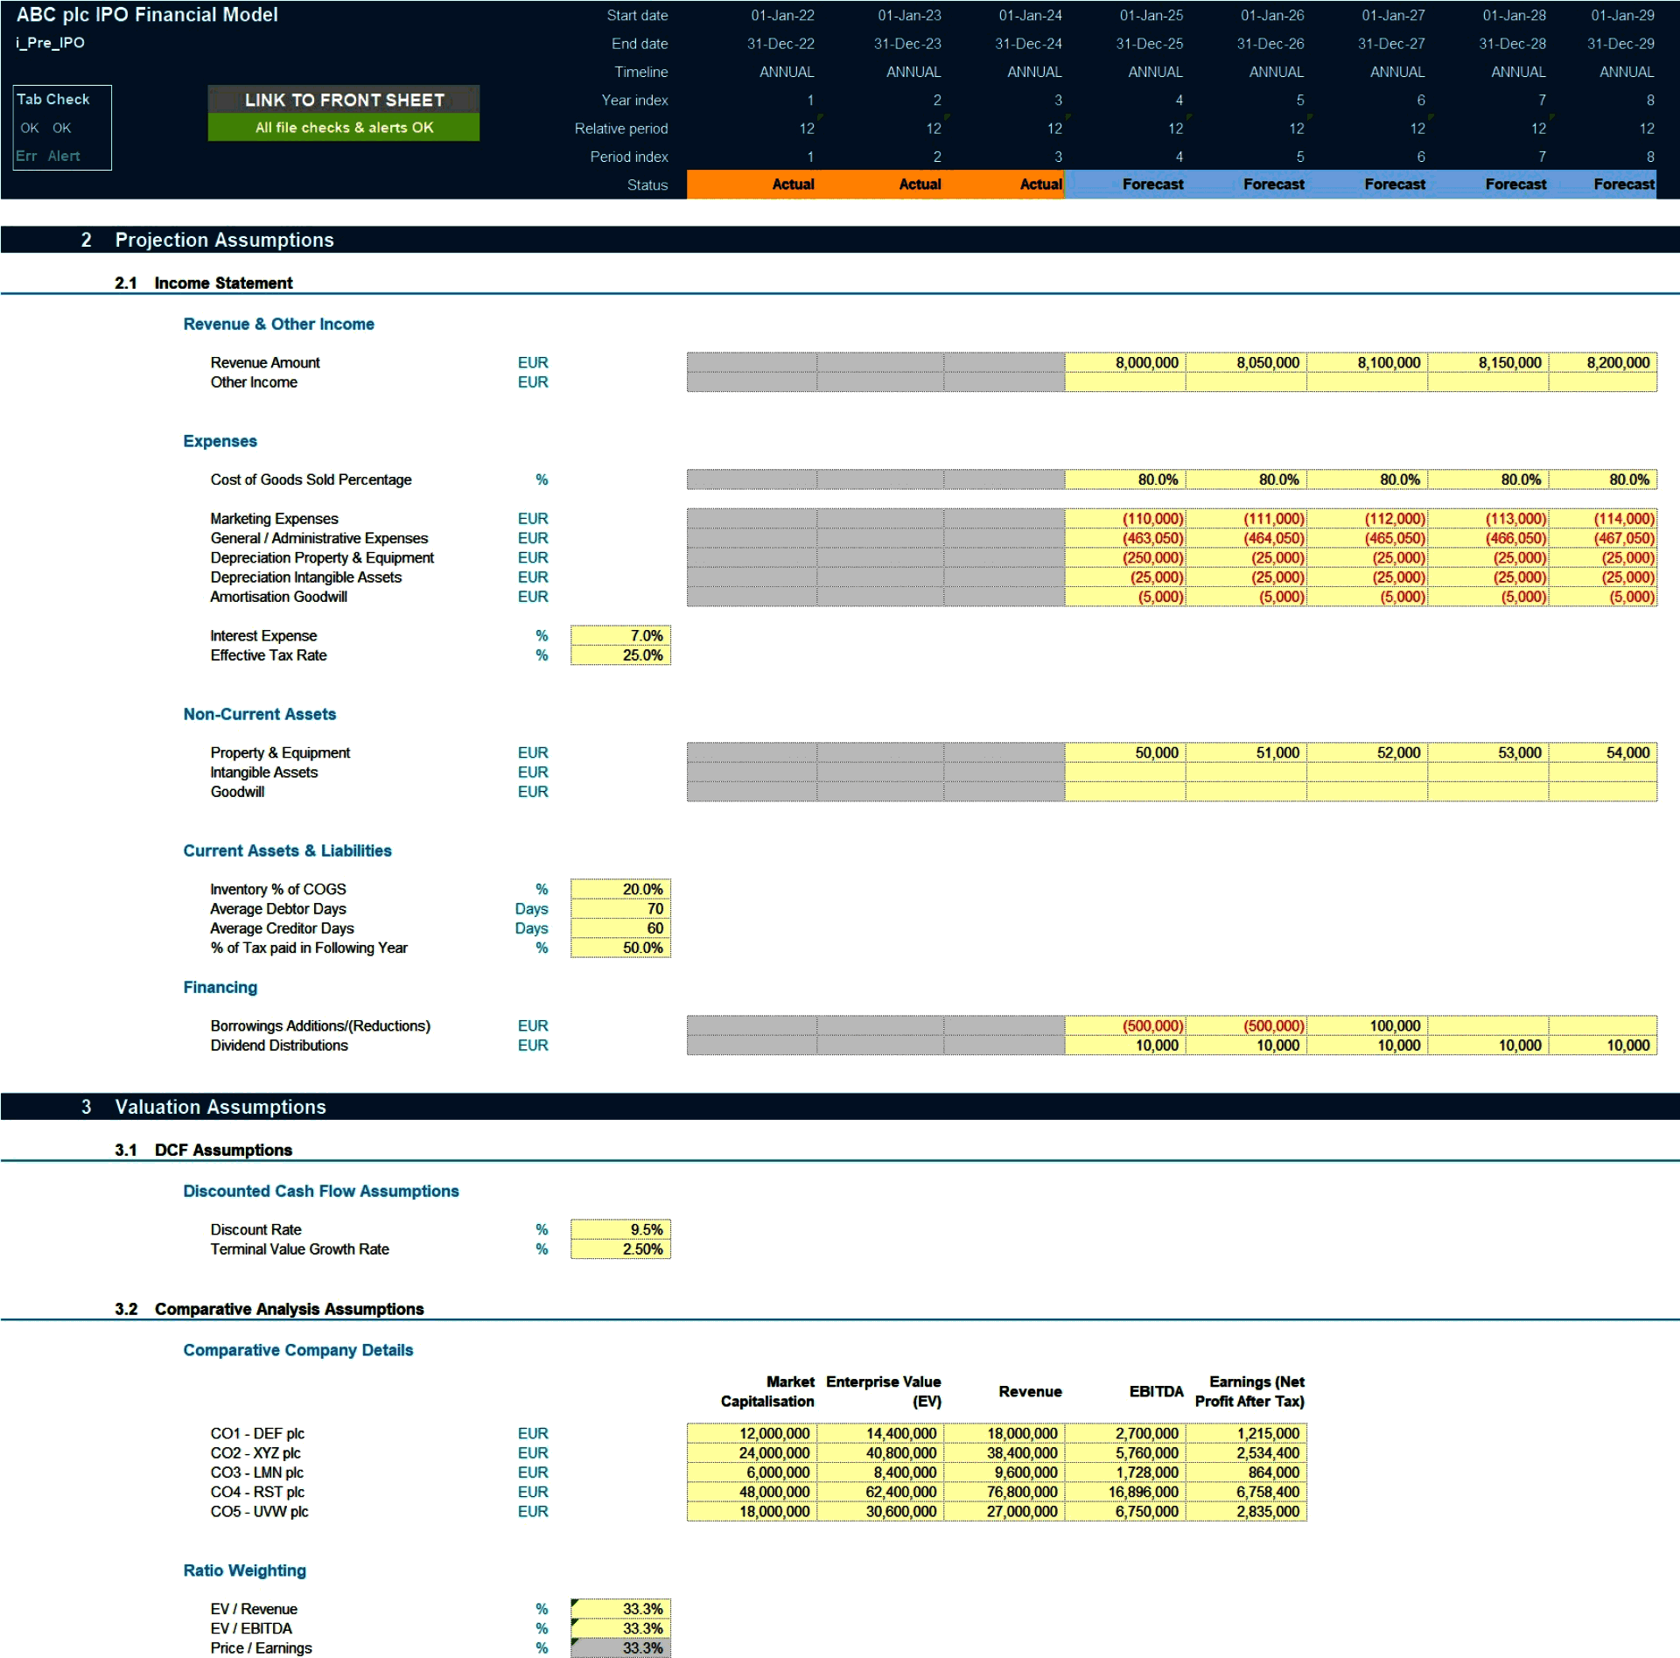Image resolution: width=1680 pixels, height=1658 pixels.
Task: Select the Price / Earnings 33.3% cell
Action: point(620,1648)
